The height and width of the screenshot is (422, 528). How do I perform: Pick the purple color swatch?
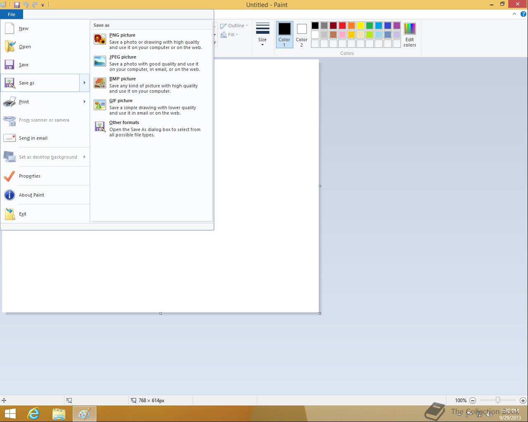(x=397, y=26)
